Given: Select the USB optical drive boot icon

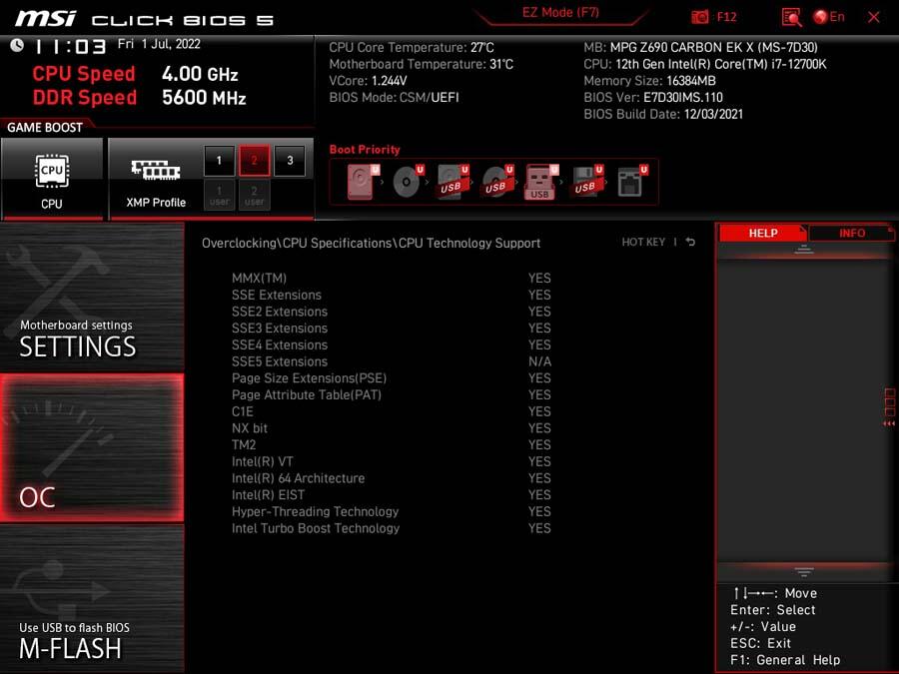Looking at the screenshot, I should coord(497,182).
